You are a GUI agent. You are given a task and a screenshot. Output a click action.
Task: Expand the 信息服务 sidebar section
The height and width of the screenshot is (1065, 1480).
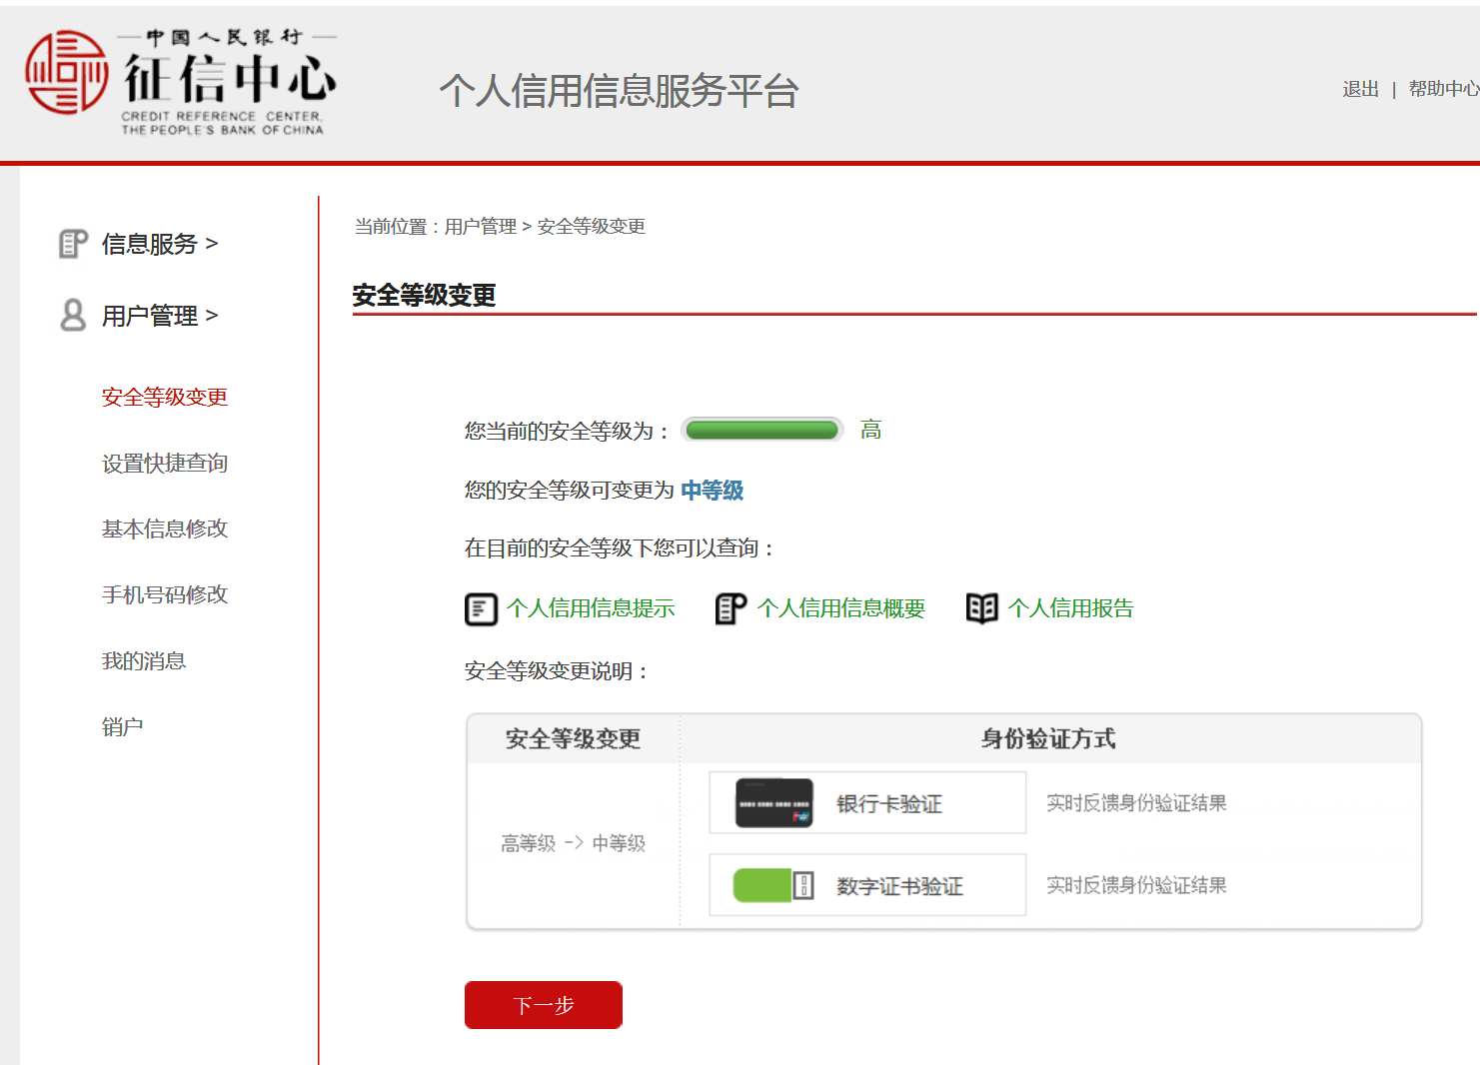tap(159, 244)
